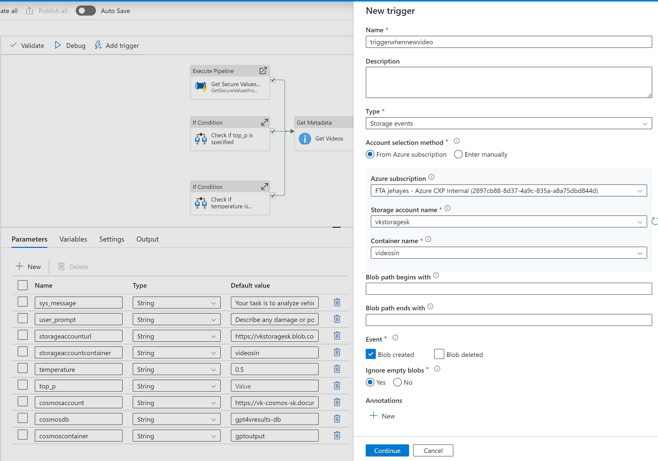This screenshot has height=461, width=658.
Task: Delete the storageaccountcontainer parameter row
Action: (337, 352)
